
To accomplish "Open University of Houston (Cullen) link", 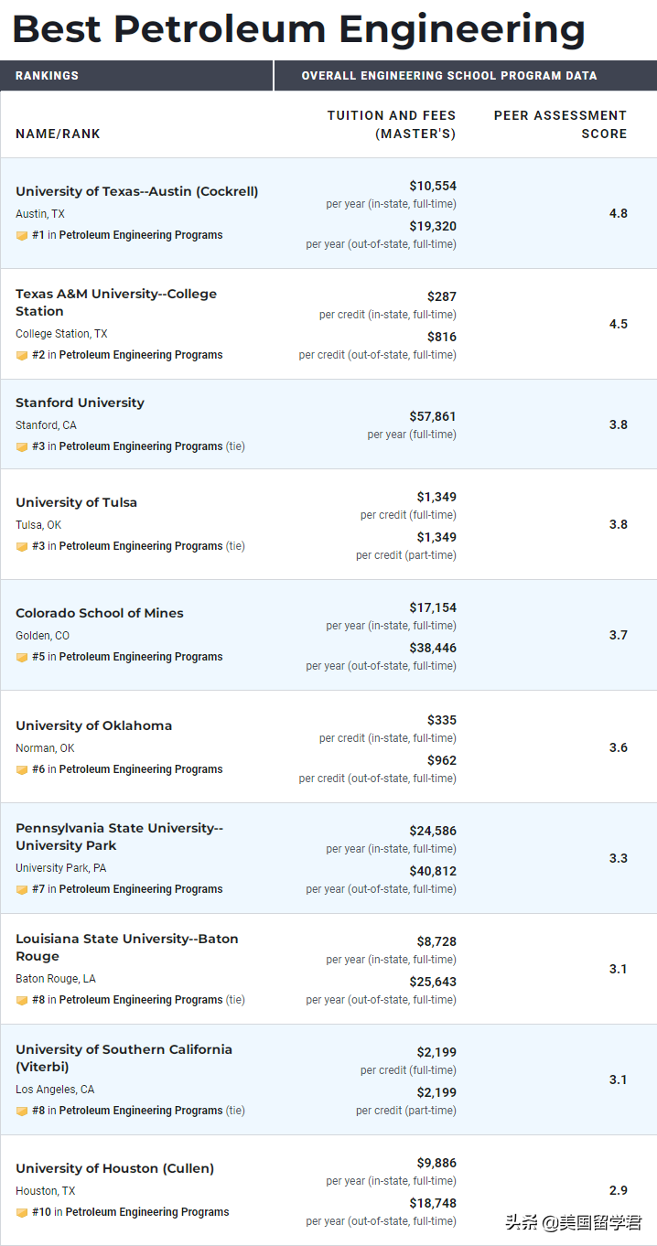I will (114, 1168).
